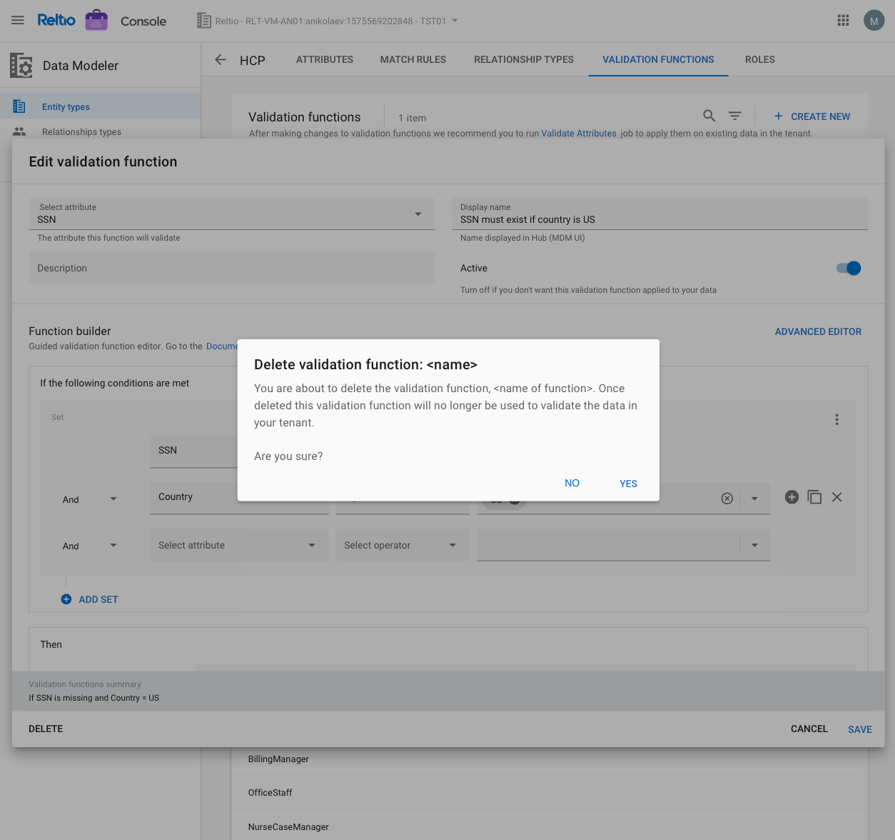The image size is (895, 840).
Task: Open the hamburger navigation menu
Action: coord(18,21)
